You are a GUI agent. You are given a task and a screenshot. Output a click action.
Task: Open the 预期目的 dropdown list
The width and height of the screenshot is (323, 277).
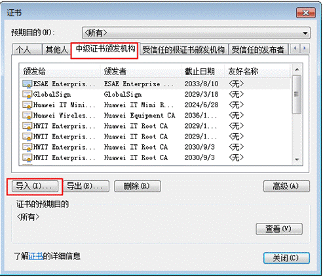coord(196,33)
